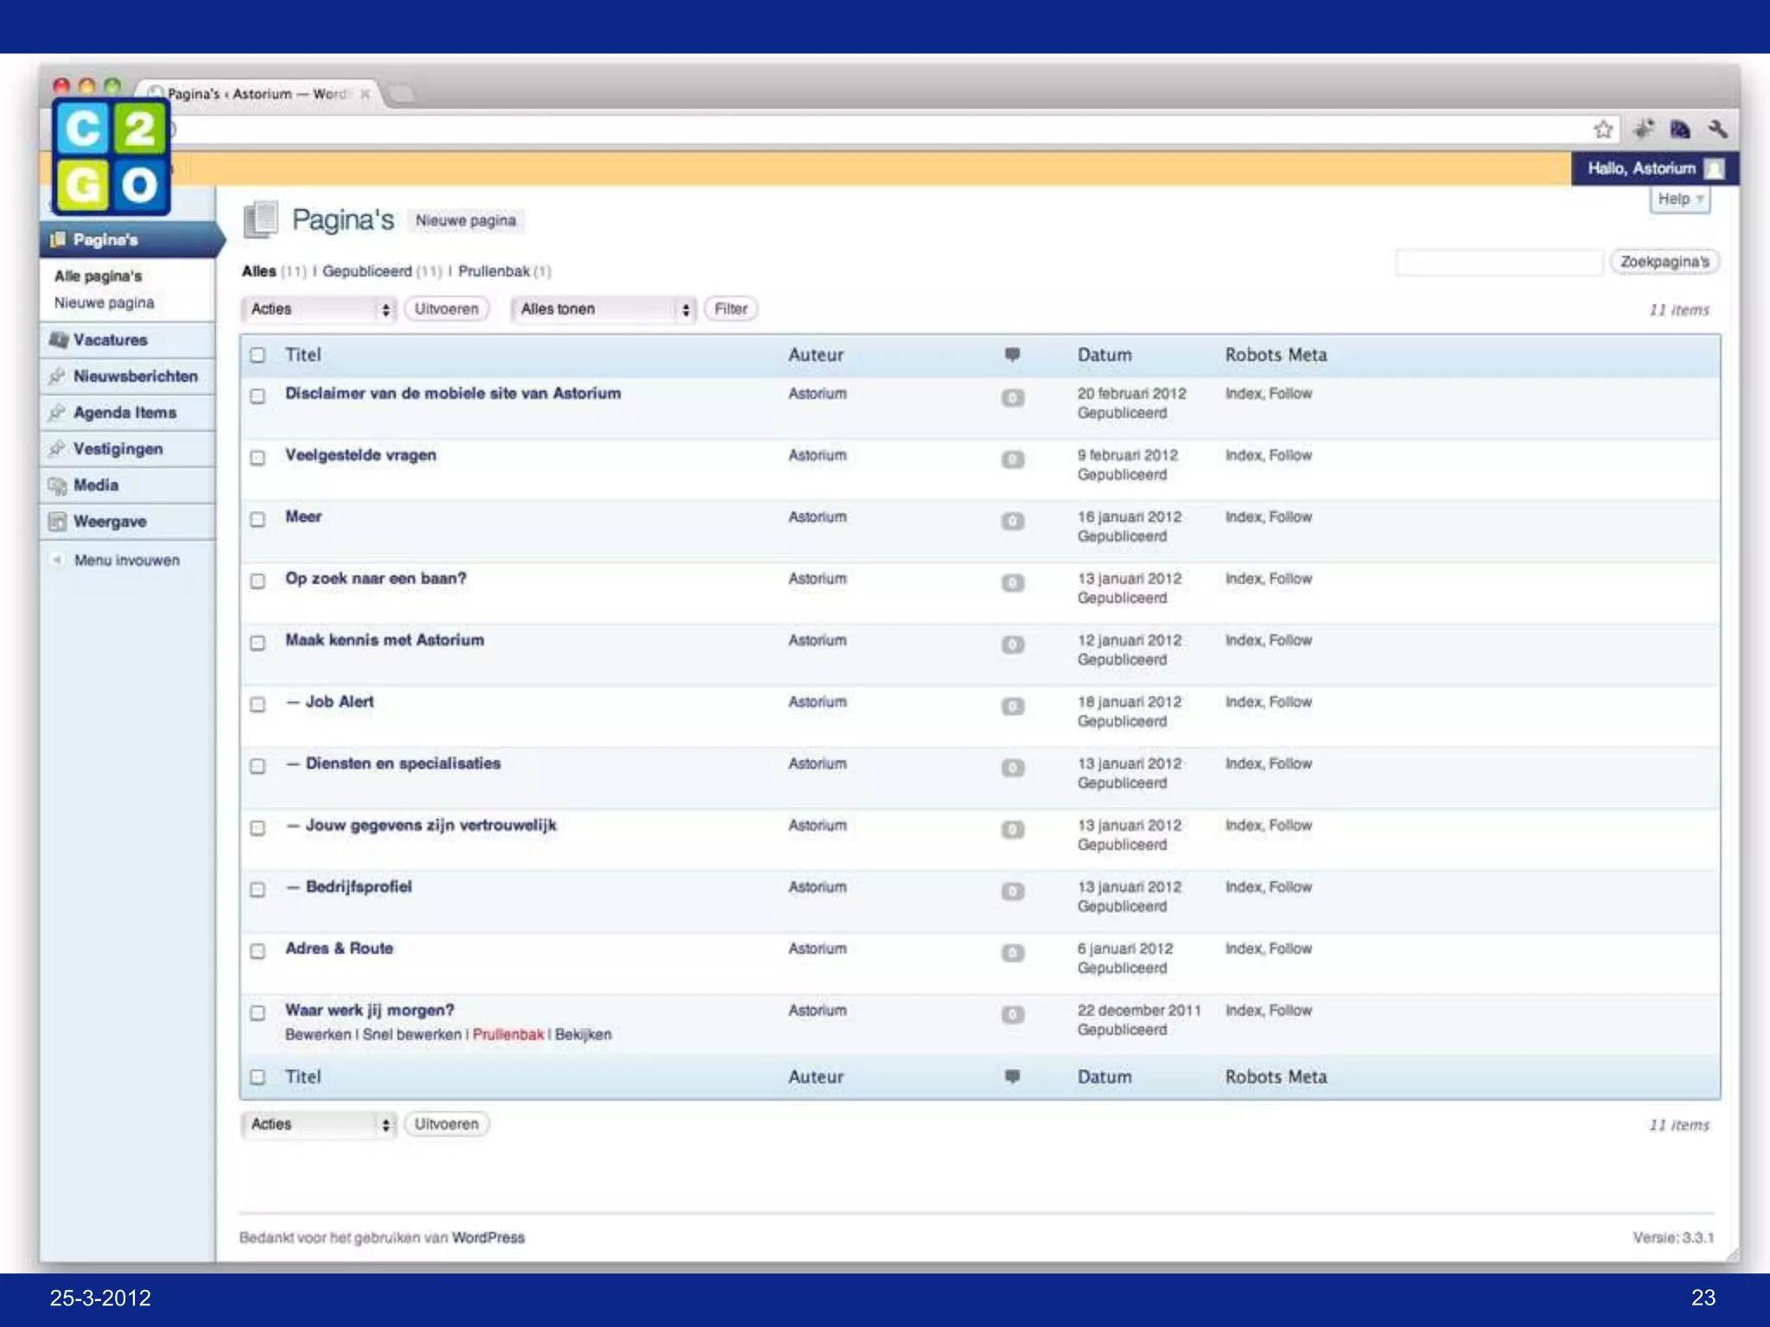Click the bookmark star icon in address bar
The width and height of the screenshot is (1770, 1327).
(1603, 130)
